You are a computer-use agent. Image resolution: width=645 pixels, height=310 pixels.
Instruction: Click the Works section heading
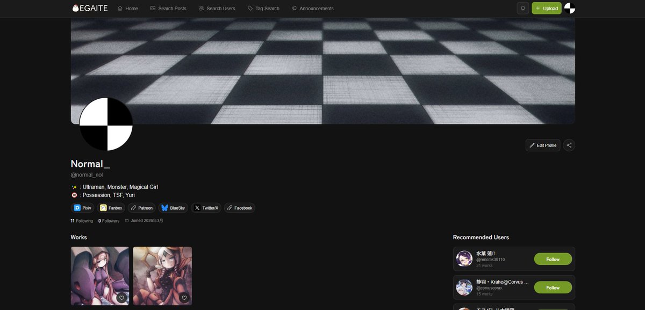tap(78, 237)
